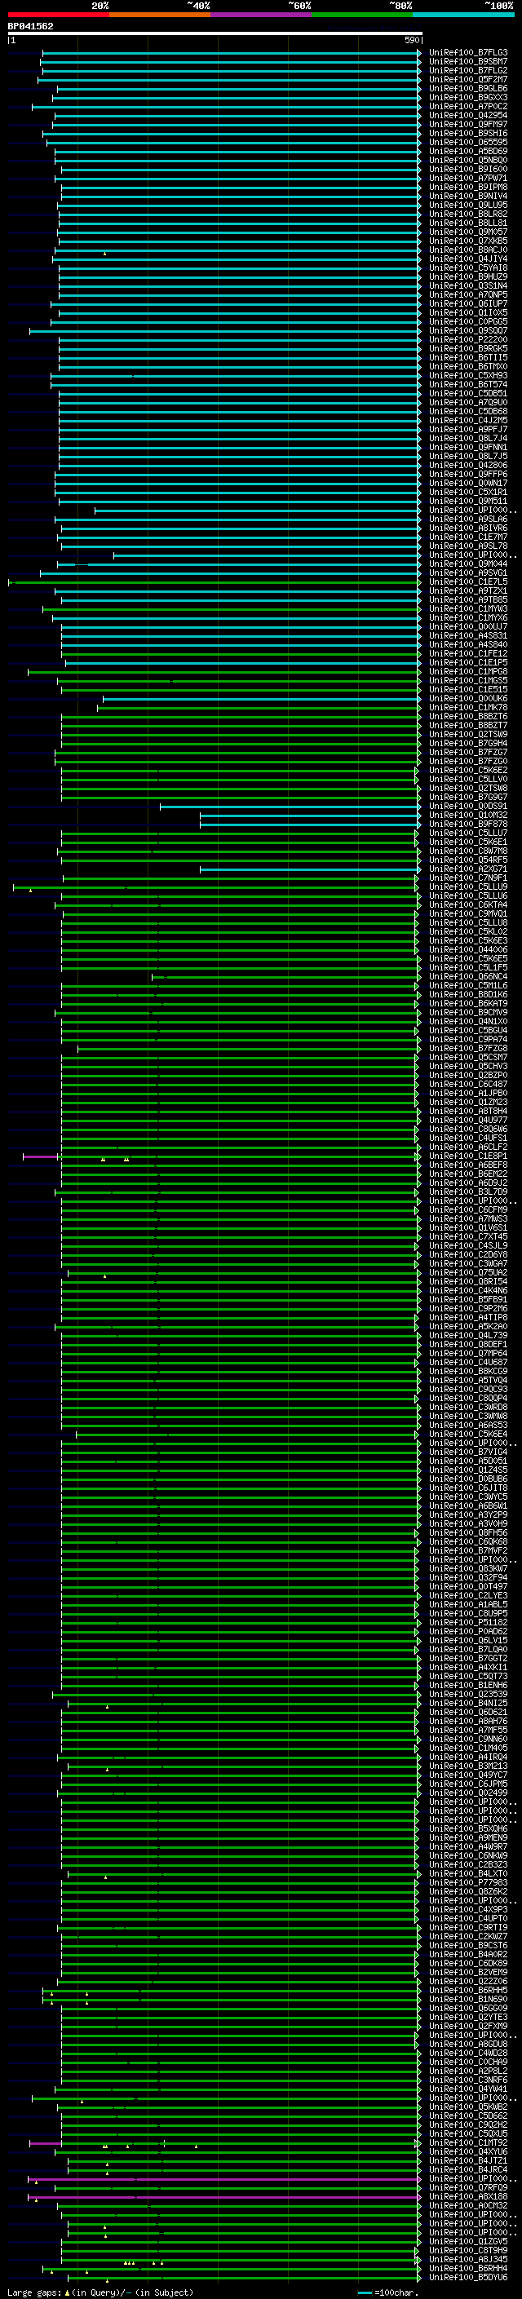Click the cyan ~100% identity legend bar
Viewport: 522px width, 2299px height.
pos(463,15)
